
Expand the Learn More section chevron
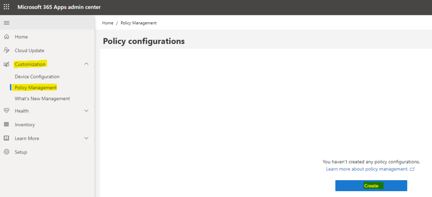click(x=86, y=138)
